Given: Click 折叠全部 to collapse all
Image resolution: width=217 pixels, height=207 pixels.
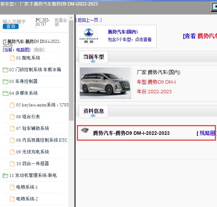Looking at the screenshot, I should tap(61, 22).
